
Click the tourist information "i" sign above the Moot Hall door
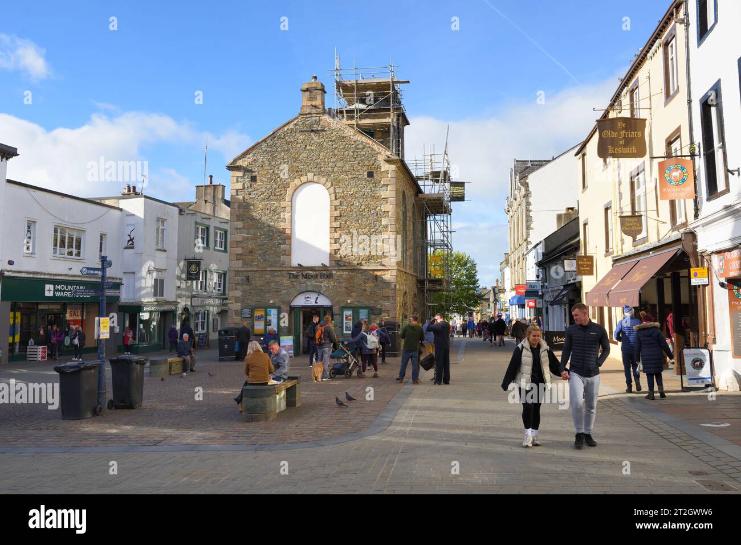click(x=311, y=300)
